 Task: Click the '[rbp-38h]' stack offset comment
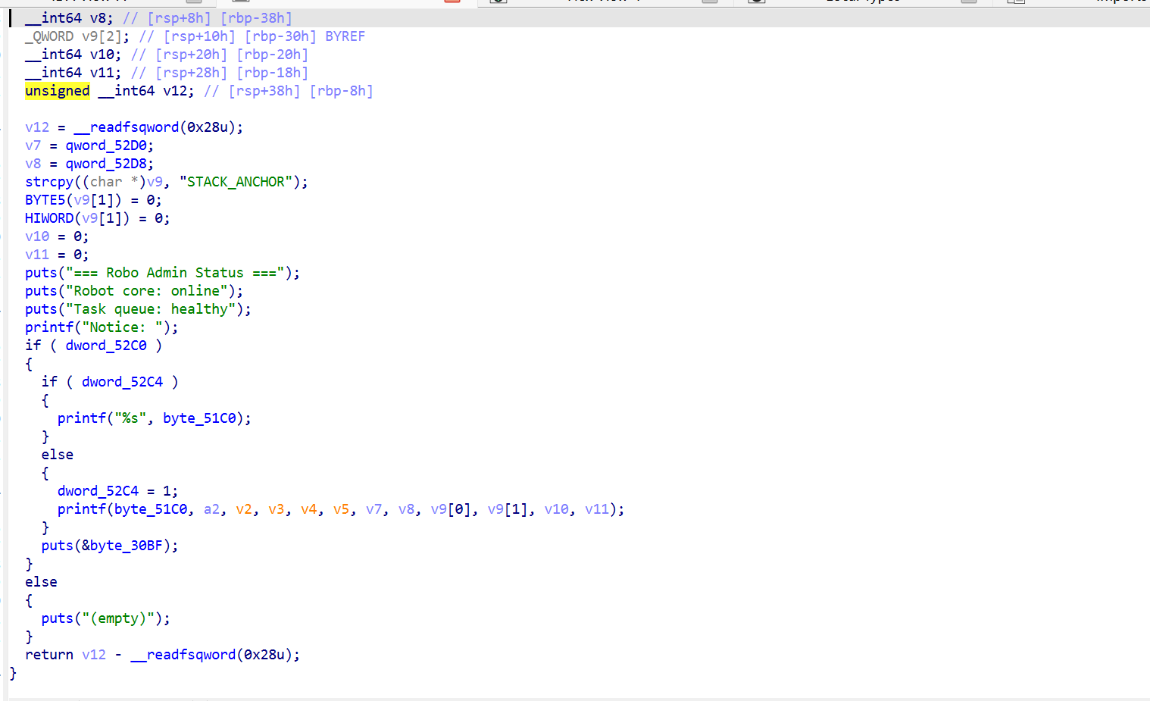tap(256, 18)
